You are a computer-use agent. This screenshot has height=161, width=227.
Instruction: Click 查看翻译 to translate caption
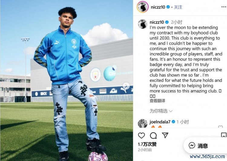click(157, 101)
